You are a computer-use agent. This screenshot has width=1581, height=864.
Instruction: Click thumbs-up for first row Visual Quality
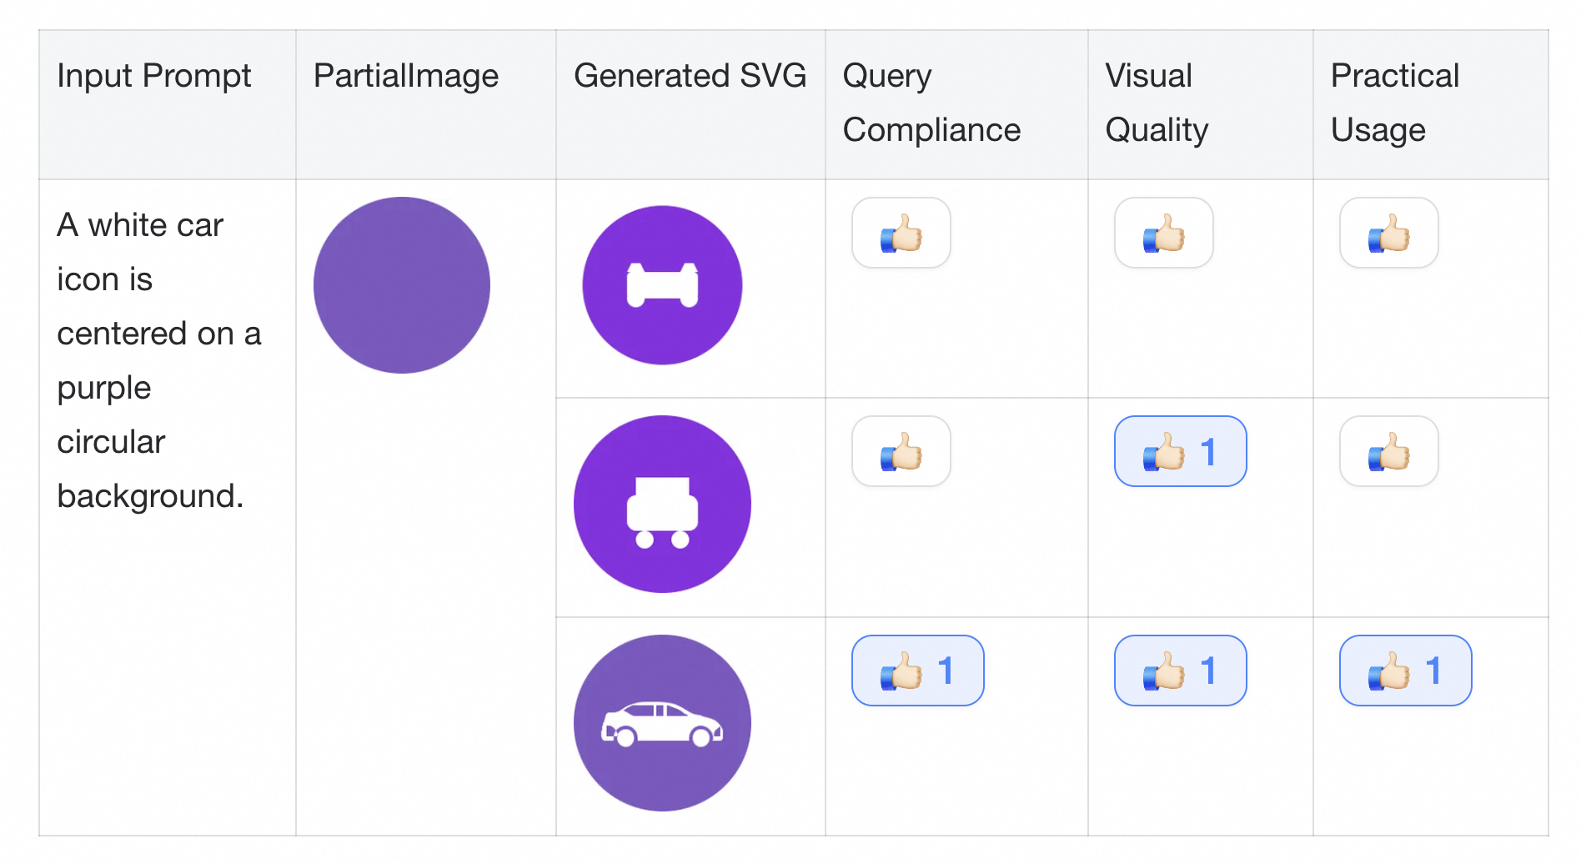(1163, 233)
